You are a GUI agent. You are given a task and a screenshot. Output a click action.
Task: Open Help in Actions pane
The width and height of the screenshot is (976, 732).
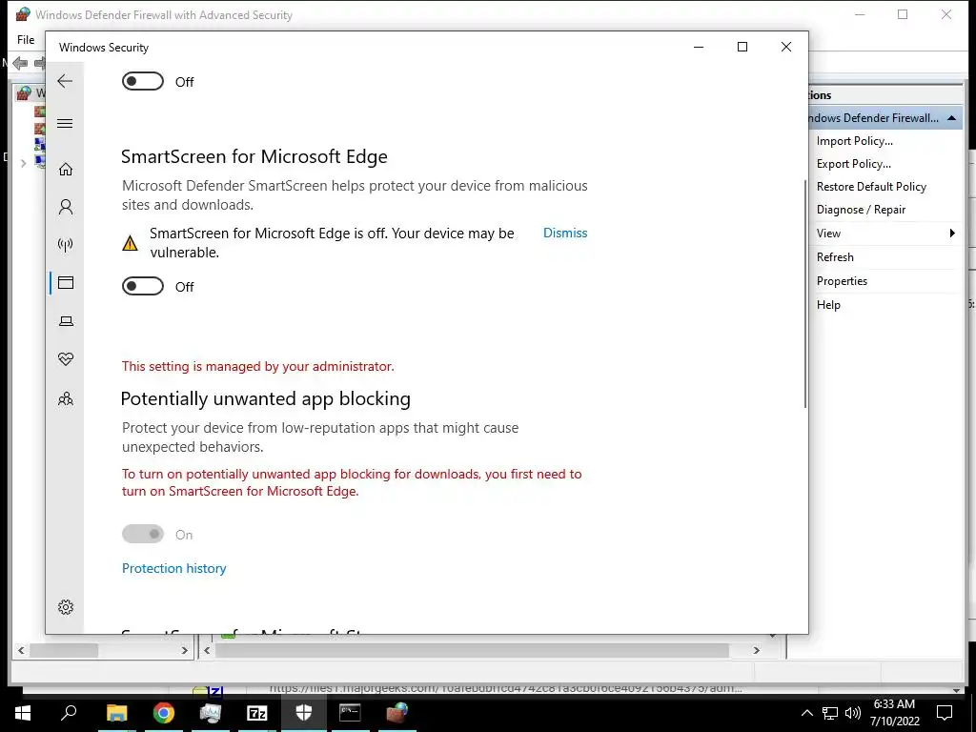coord(828,304)
